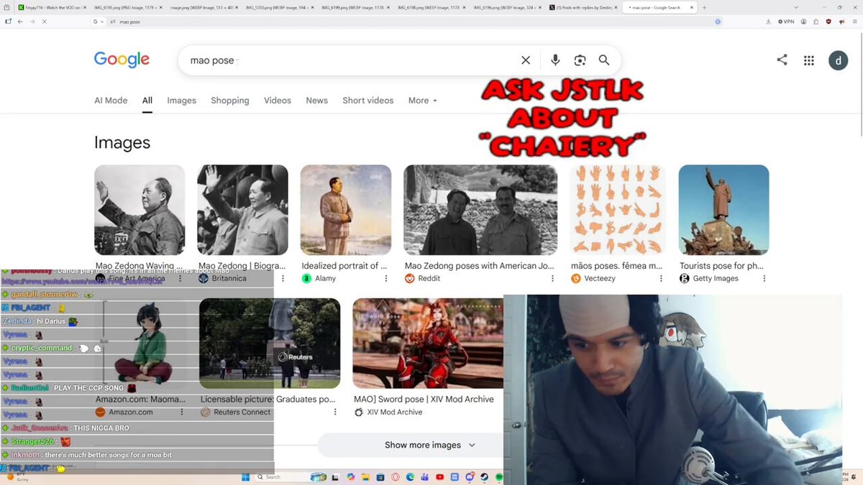Switch to the Videos tab
This screenshot has height=485, width=863.
coord(278,101)
